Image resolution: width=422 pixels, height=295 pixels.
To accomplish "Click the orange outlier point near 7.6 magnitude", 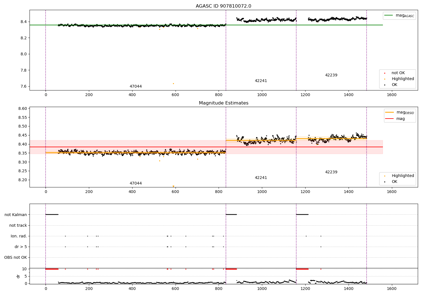I will (173, 83).
